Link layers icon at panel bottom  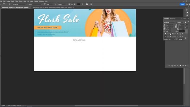click(169, 66)
